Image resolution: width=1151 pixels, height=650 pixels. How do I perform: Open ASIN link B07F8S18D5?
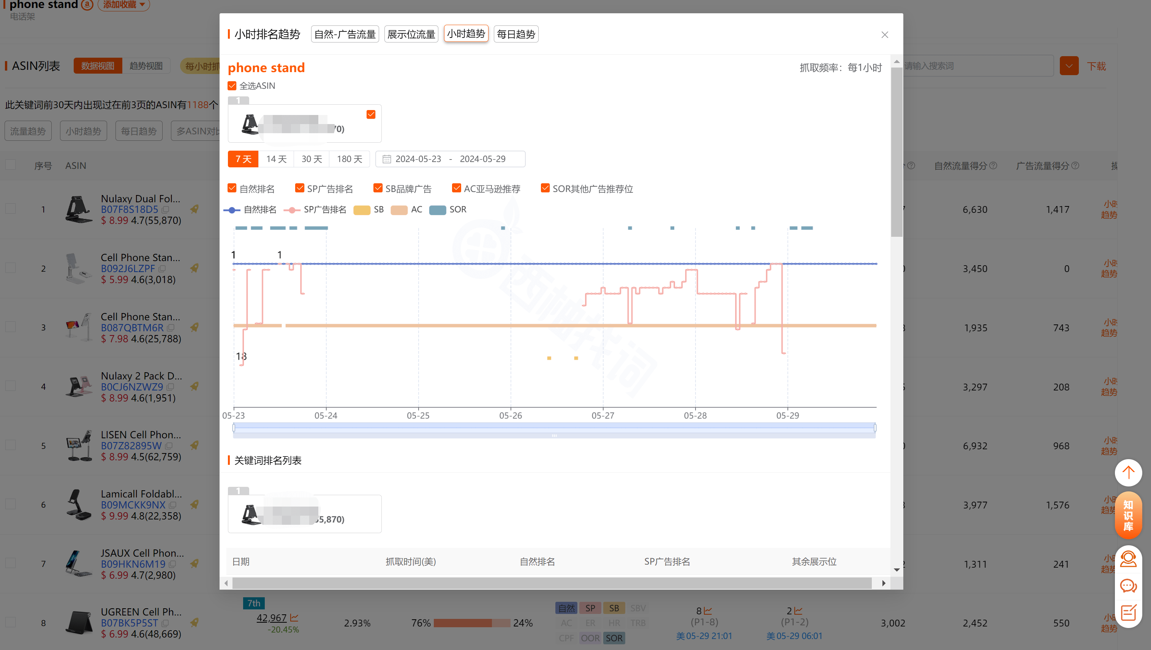pyautogui.click(x=129, y=209)
